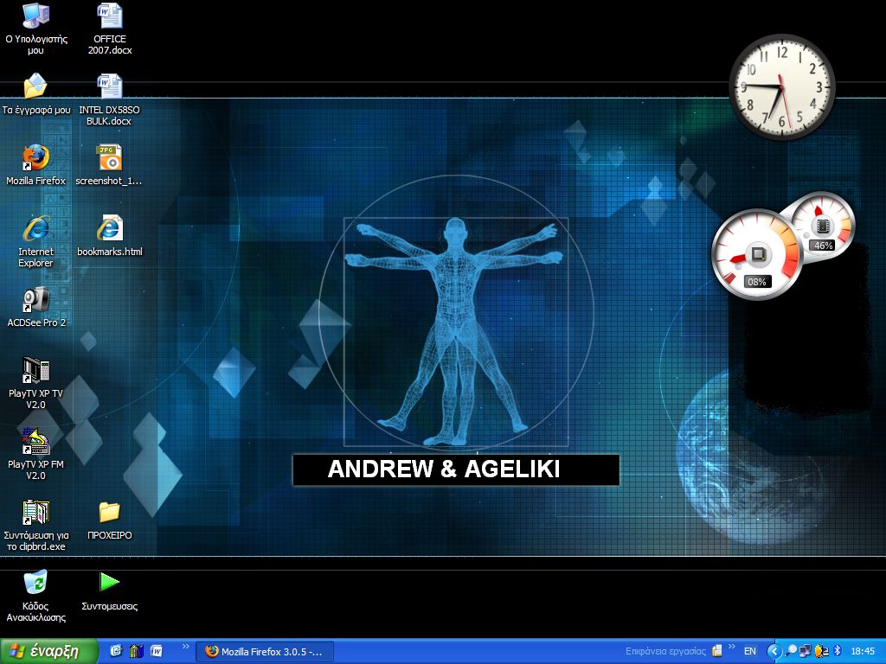
Task: Click the CPU usage gauge showing 08%
Action: coord(757,255)
